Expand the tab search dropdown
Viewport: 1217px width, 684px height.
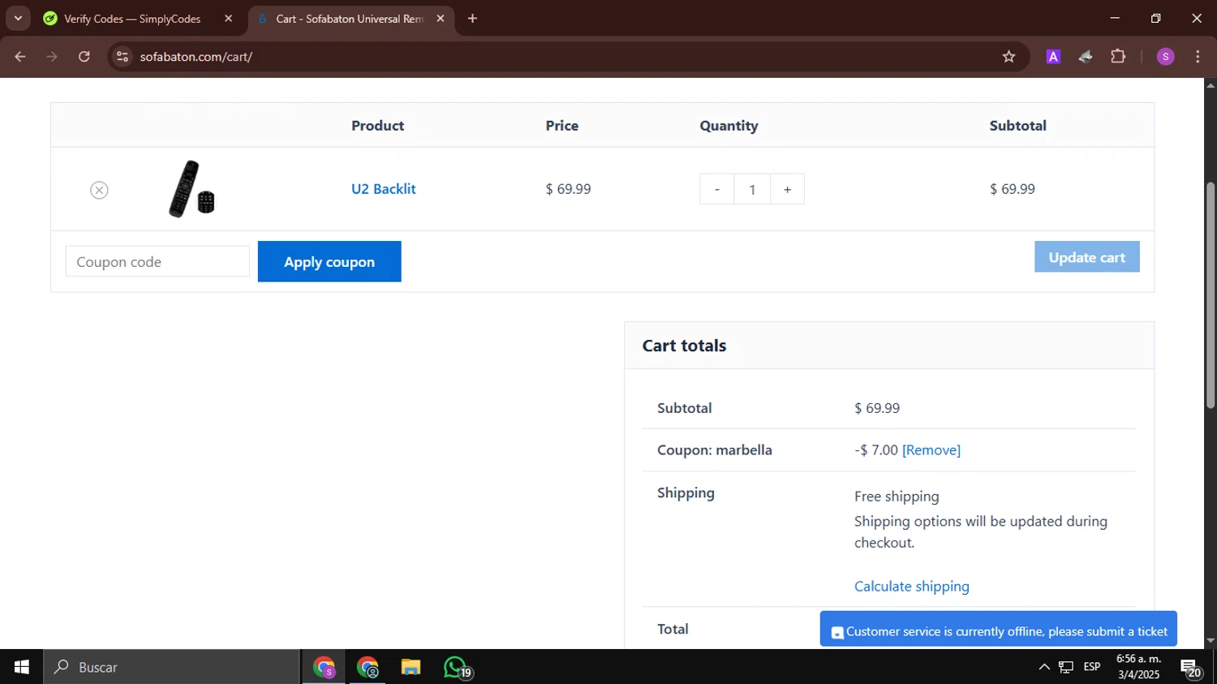click(18, 19)
